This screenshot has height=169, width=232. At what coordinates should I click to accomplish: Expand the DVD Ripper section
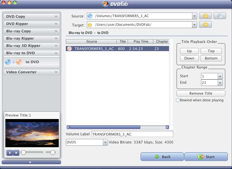pyautogui.click(x=31, y=24)
